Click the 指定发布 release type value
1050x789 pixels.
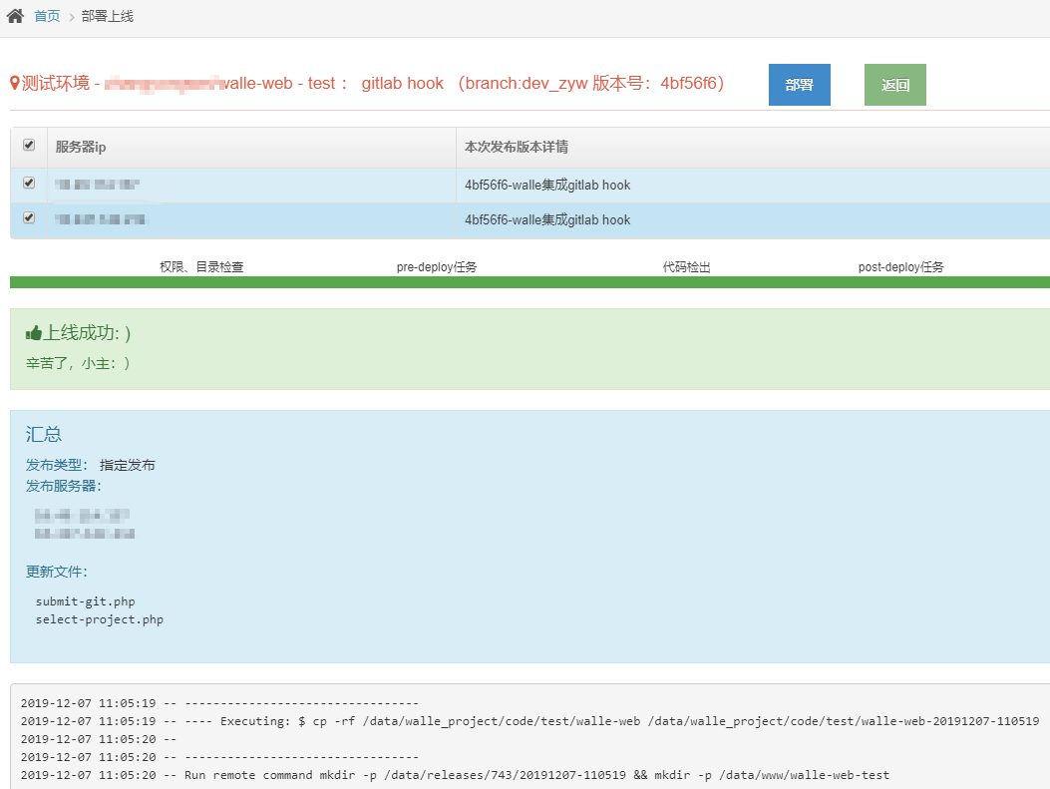point(128,465)
